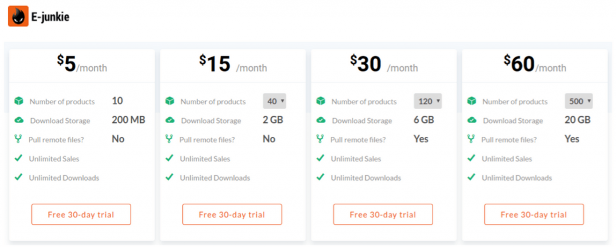Open the 120 products dropdown
Viewport: 616px width, 247px height.
(428, 101)
